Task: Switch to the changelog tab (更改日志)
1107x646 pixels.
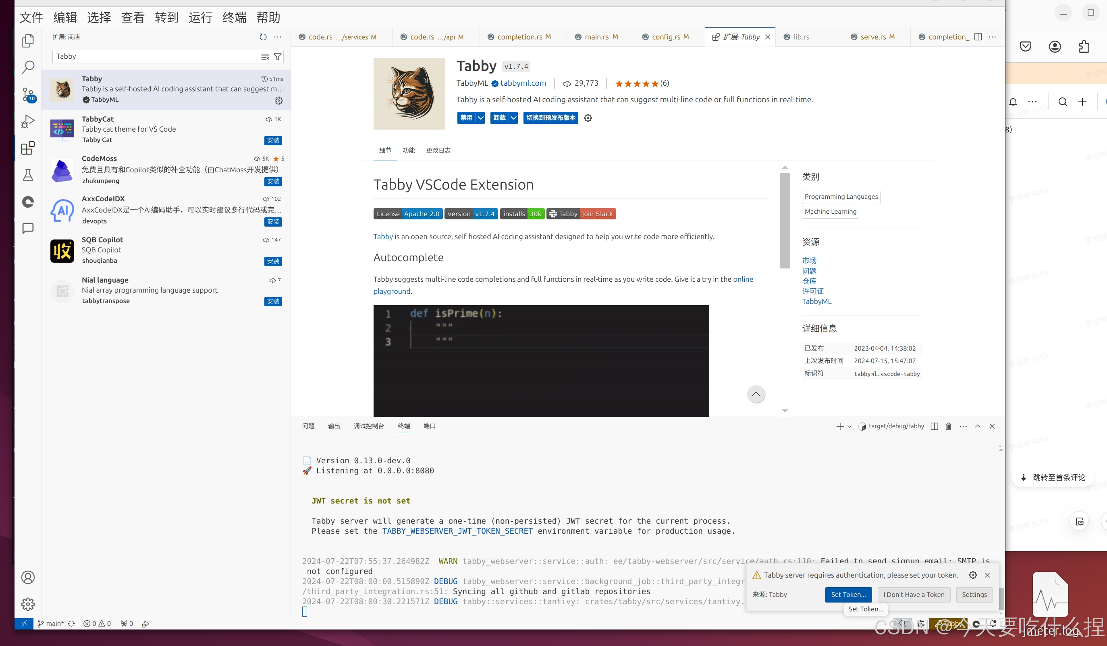Action: (x=438, y=150)
